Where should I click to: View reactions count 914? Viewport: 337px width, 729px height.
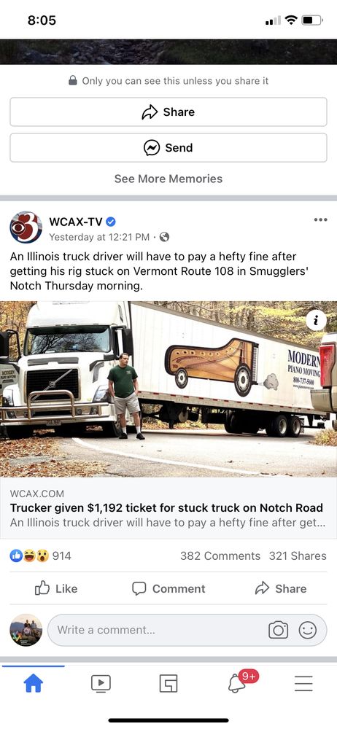coord(41,555)
